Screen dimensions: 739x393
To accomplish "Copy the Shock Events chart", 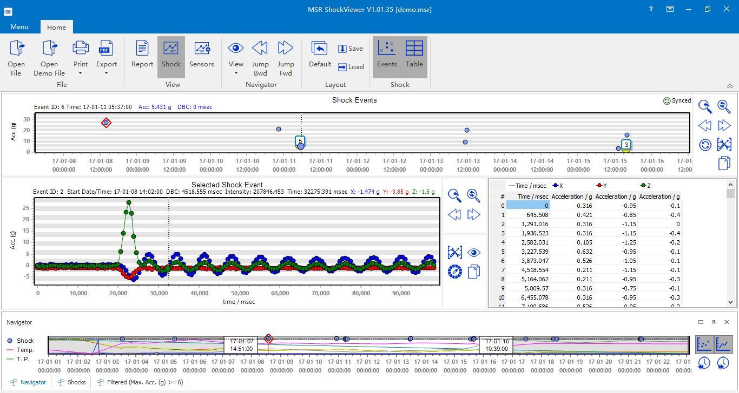I will pos(724,163).
